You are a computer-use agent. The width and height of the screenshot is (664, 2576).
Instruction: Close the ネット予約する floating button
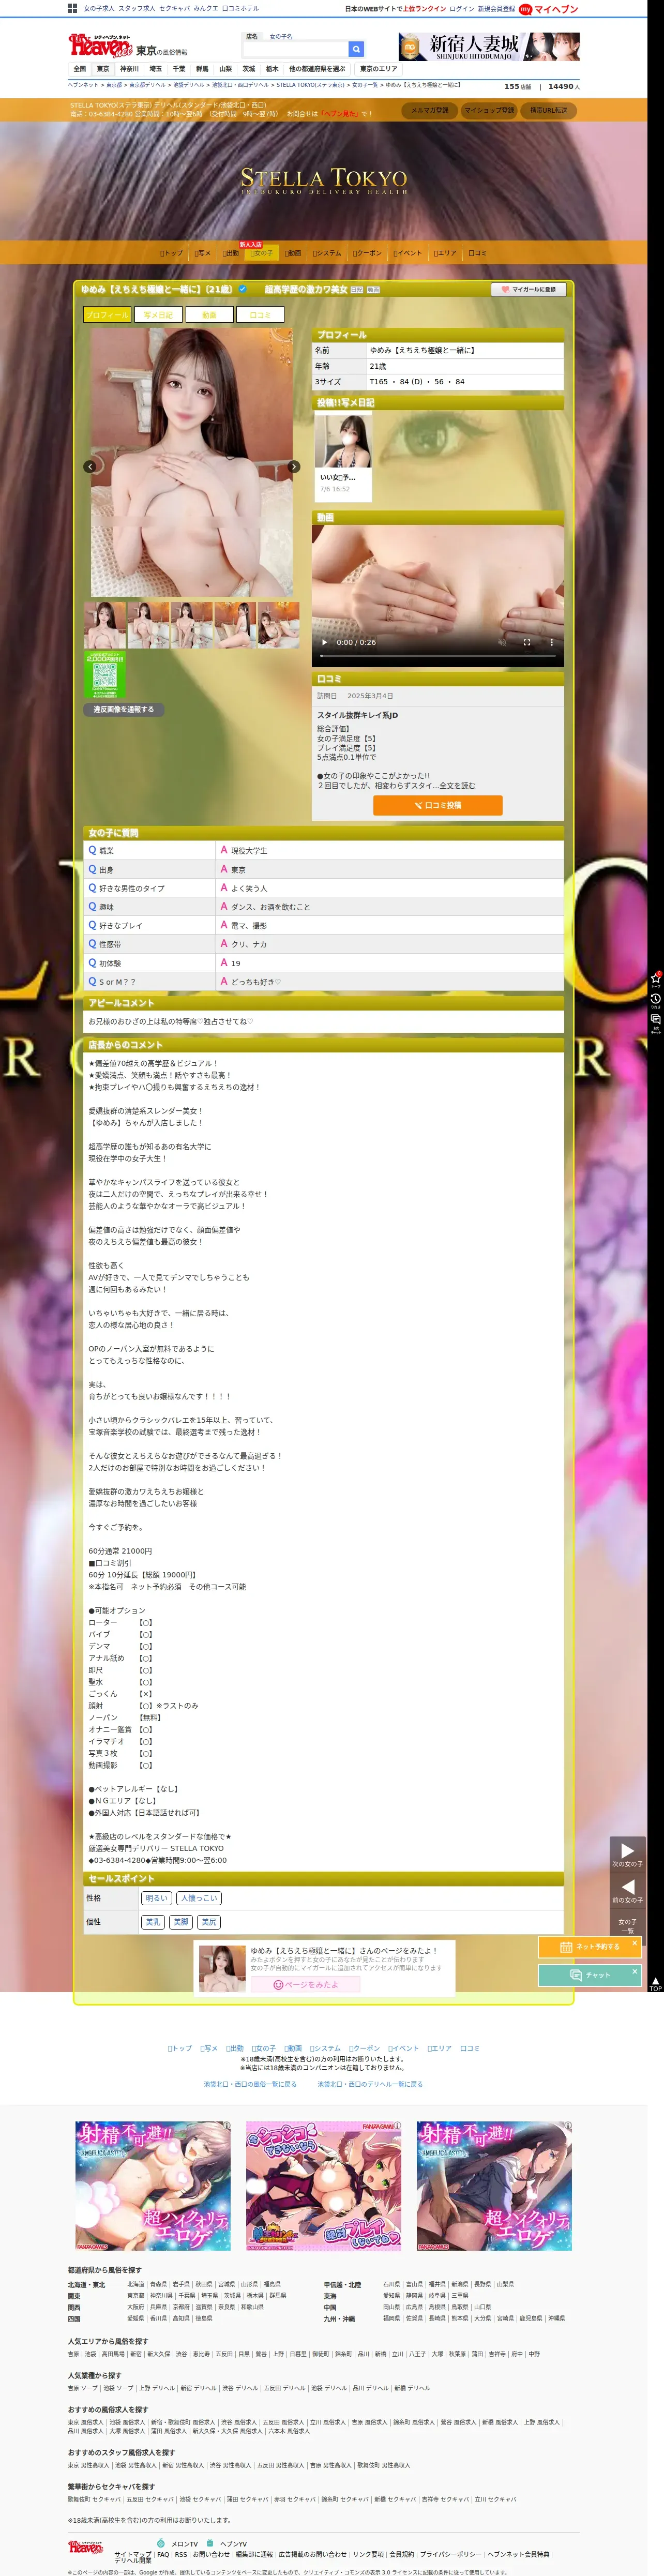tap(634, 1943)
